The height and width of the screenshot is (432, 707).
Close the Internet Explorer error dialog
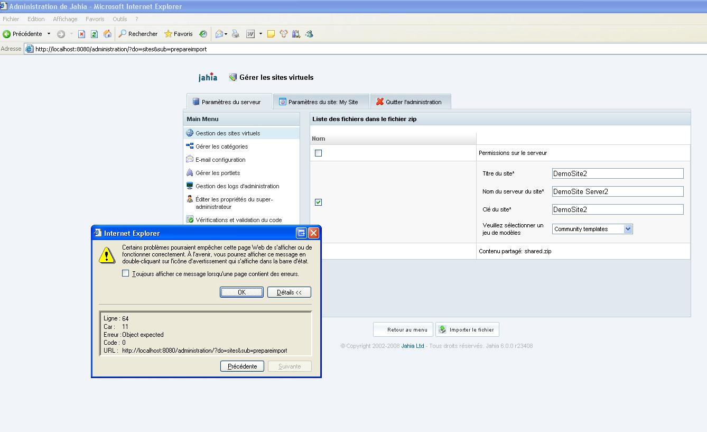(313, 233)
